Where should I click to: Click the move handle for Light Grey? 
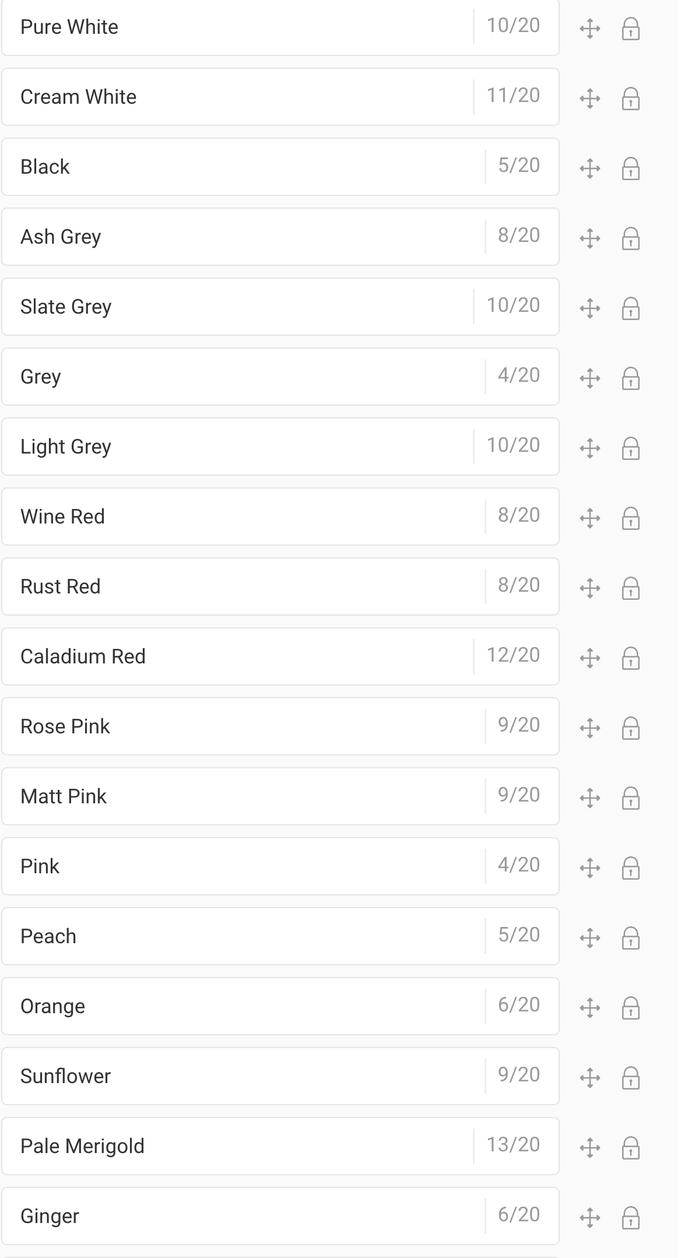click(x=590, y=448)
